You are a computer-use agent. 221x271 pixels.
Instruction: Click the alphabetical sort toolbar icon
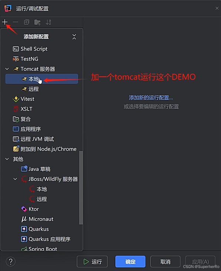pyautogui.click(x=48, y=22)
